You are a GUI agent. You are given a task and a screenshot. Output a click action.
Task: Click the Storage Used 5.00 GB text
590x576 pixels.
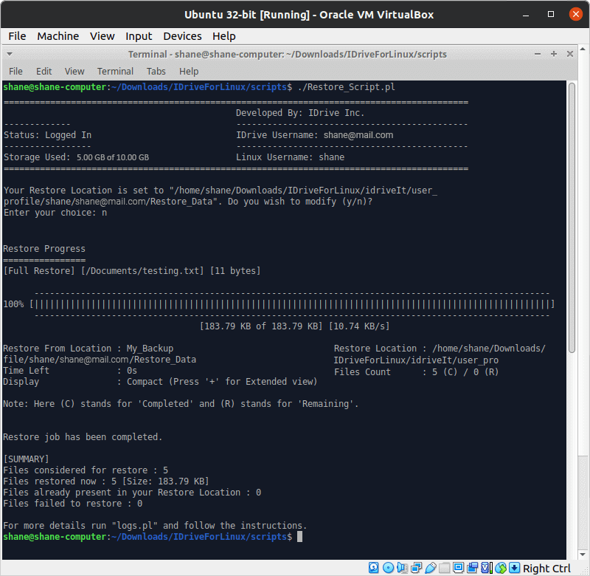click(x=76, y=157)
